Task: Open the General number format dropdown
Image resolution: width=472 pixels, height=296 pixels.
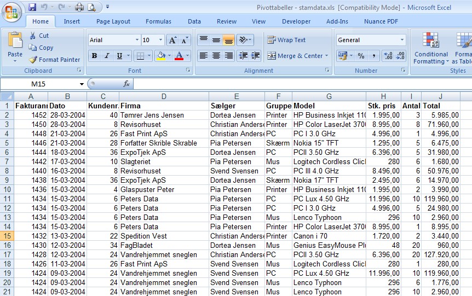Action: pyautogui.click(x=402, y=40)
